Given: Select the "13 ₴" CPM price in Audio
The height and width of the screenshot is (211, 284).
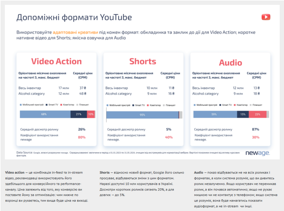Looking at the screenshot, I should [x=256, y=88].
